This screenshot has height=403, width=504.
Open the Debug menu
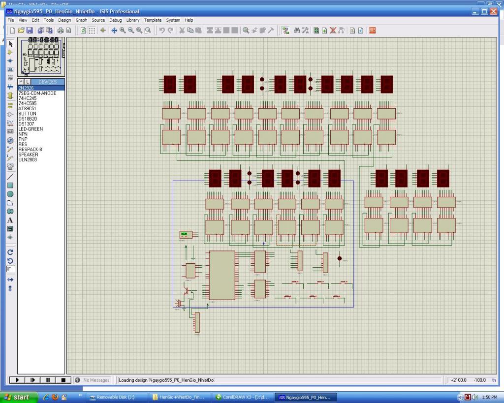pos(115,20)
